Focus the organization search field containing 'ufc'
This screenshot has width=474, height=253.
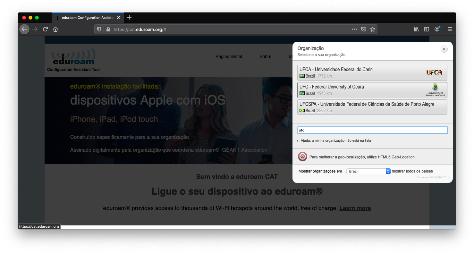click(x=372, y=130)
